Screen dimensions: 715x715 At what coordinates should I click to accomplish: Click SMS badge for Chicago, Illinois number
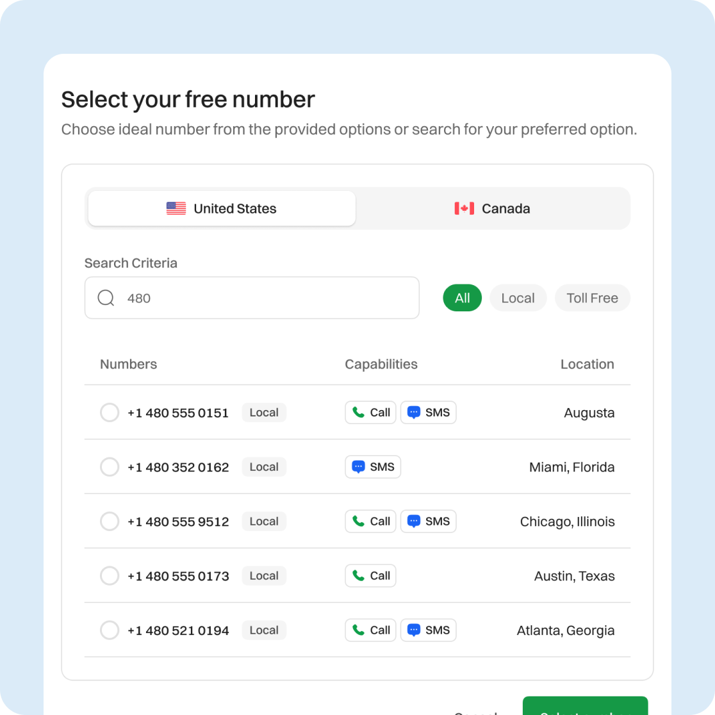429,522
